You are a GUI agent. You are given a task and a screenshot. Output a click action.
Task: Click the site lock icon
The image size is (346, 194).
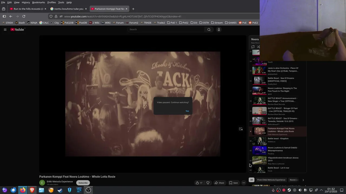[x=56, y=16]
